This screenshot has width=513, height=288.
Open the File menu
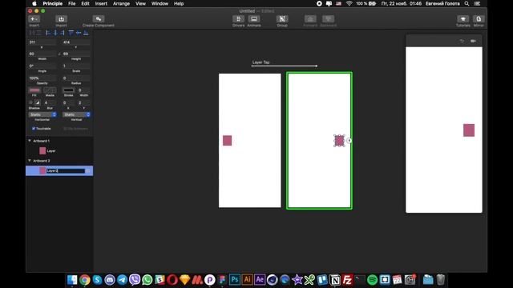tap(71, 3)
